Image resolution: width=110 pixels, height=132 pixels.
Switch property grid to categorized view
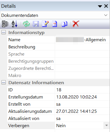point(5,24)
